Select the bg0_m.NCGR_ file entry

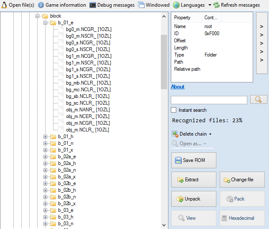pyautogui.click(x=89, y=29)
